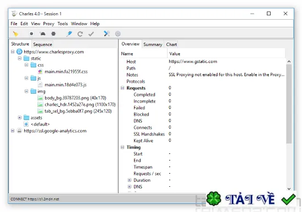
Task: Collapse the www.charlesproxy.com host node
Action: tap(13, 51)
